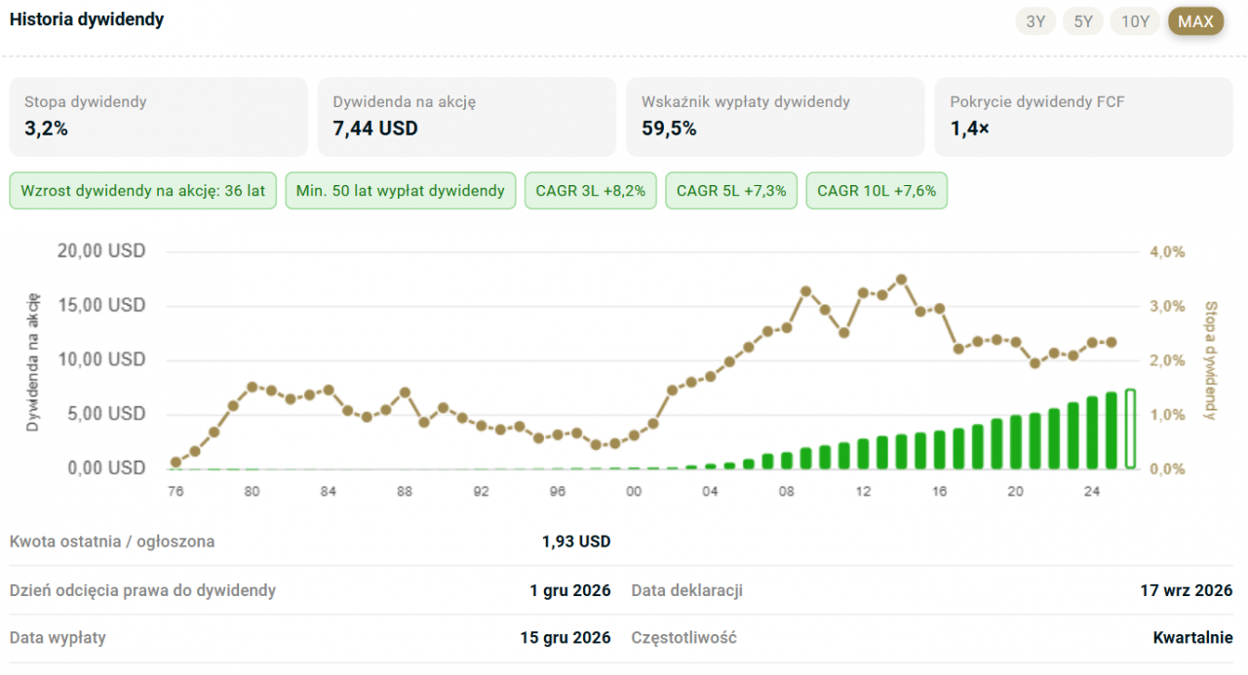Image resolution: width=1248 pixels, height=675 pixels.
Task: Click 'Dzień odcięcia prawa do dywidendy' label
Action: pyautogui.click(x=142, y=590)
